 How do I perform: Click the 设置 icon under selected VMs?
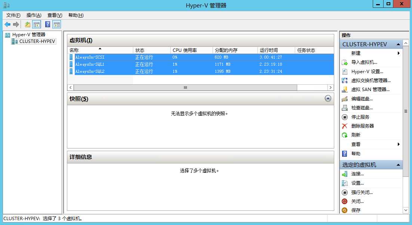[344, 183]
